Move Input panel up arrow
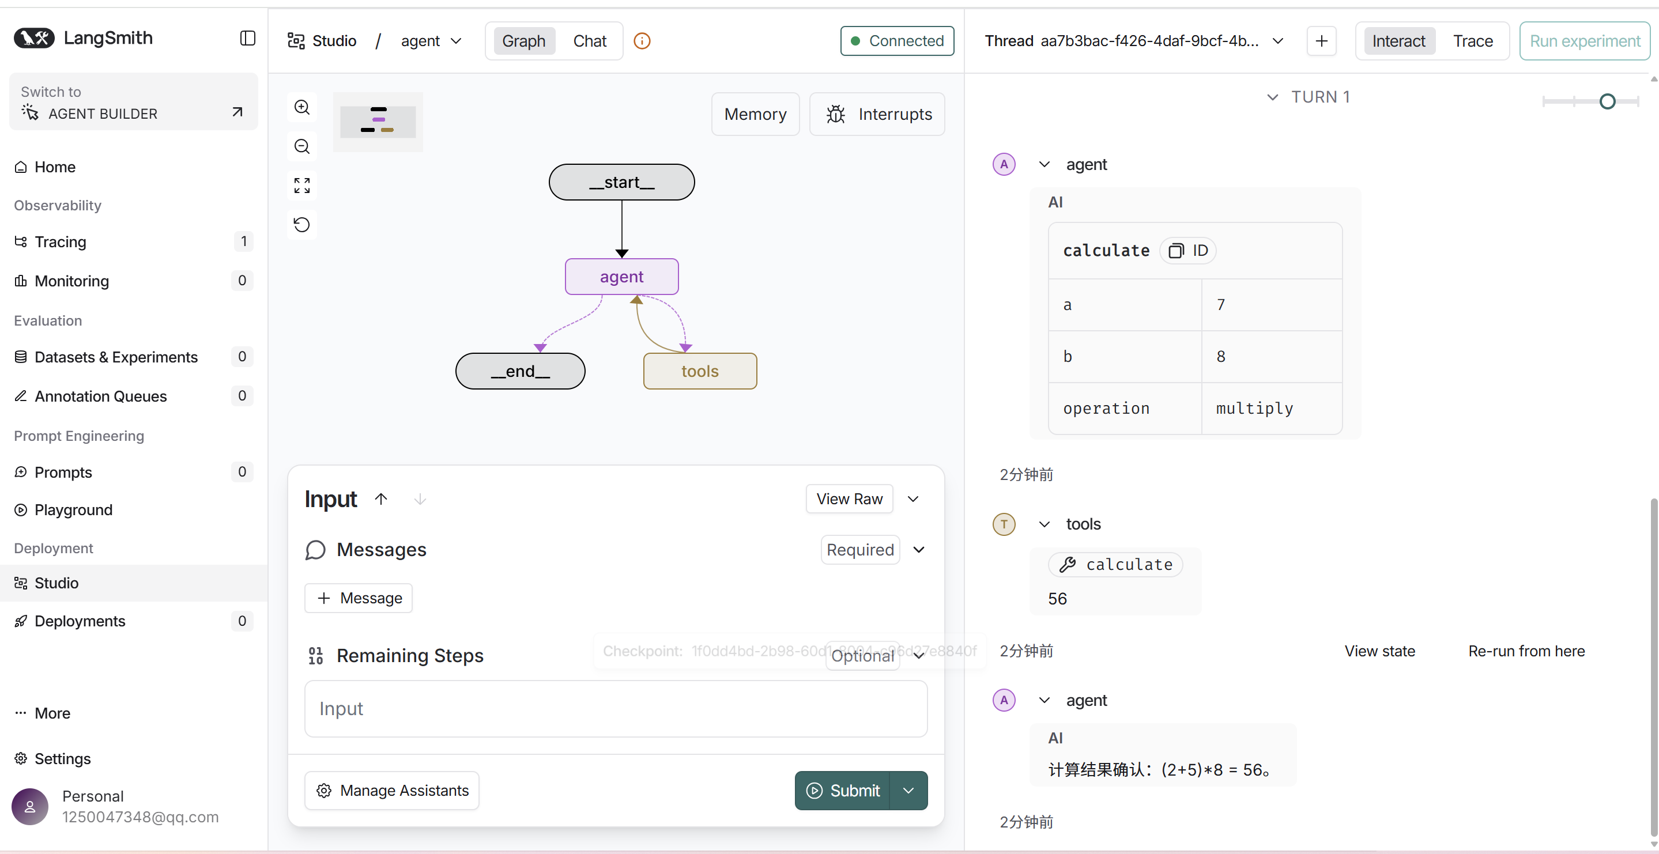The image size is (1659, 854). (x=381, y=499)
